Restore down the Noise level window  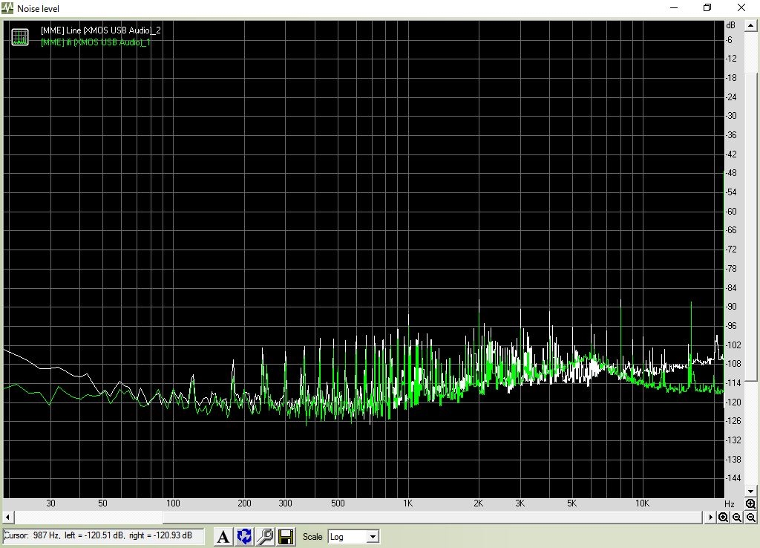pyautogui.click(x=707, y=7)
